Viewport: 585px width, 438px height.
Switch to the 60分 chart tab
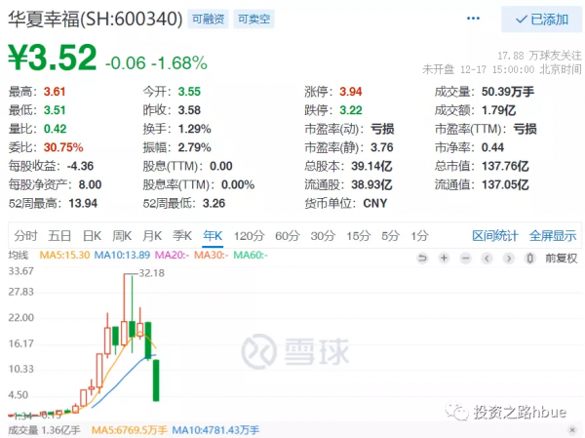coord(288,236)
